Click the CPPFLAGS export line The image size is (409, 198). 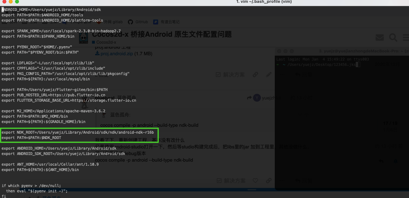[x=53, y=68]
